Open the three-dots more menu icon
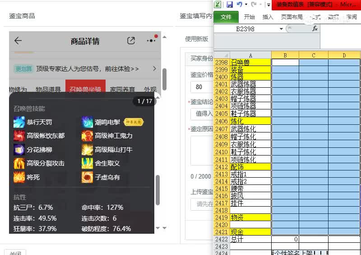This screenshot has height=255, width=361. 151,41
